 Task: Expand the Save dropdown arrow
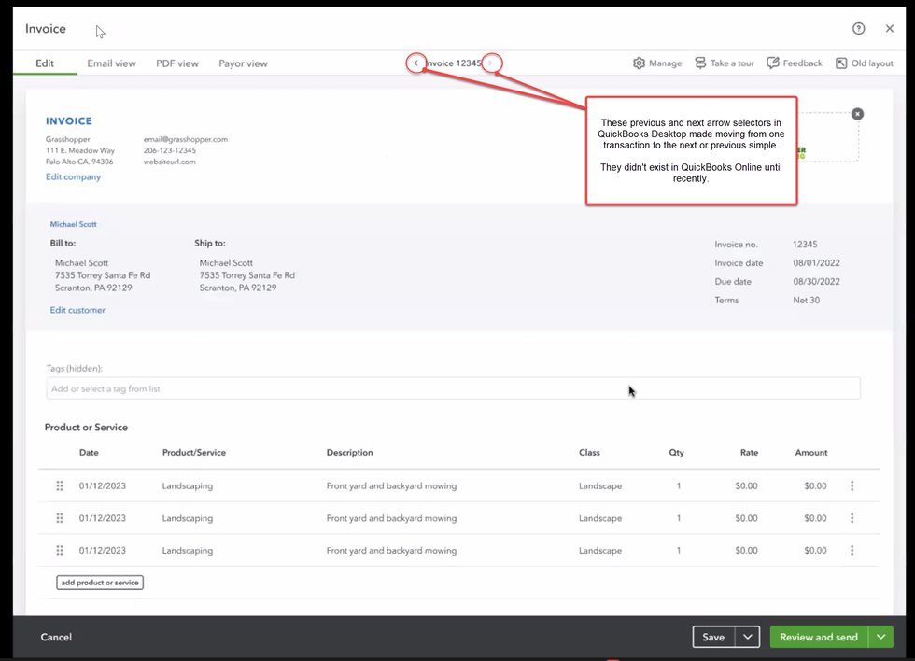pyautogui.click(x=748, y=637)
